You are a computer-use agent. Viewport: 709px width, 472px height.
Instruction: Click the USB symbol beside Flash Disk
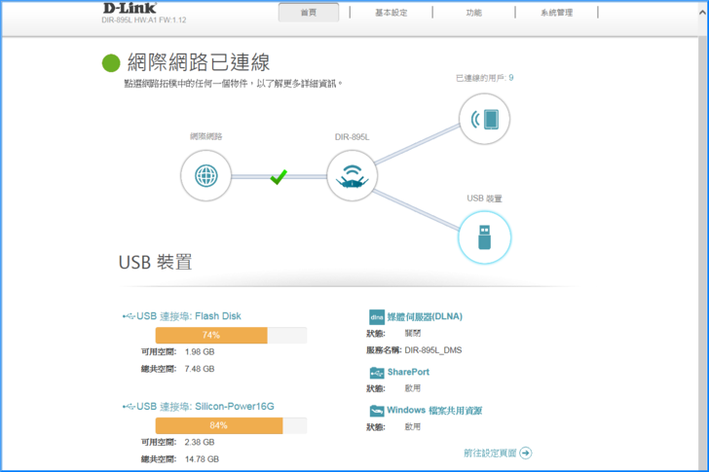[129, 315]
